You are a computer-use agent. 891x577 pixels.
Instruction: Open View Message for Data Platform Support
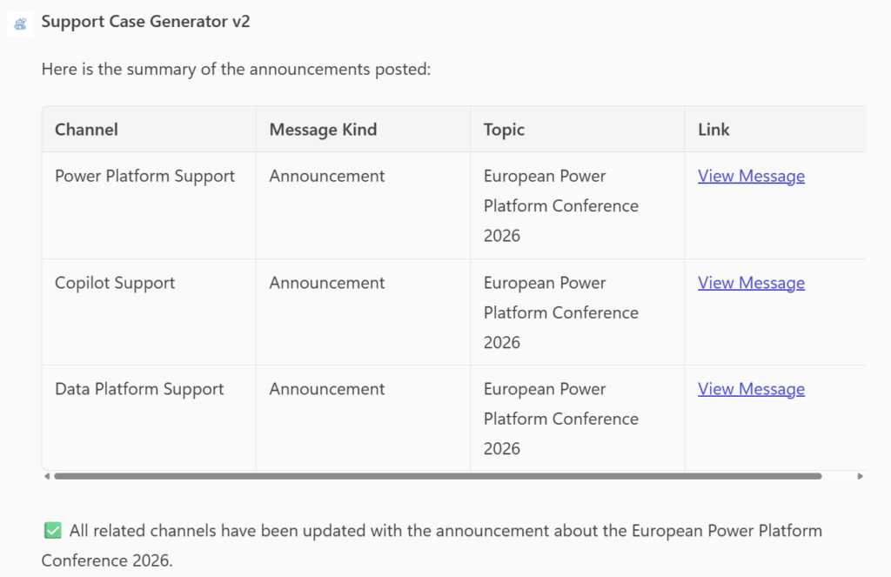coord(751,389)
